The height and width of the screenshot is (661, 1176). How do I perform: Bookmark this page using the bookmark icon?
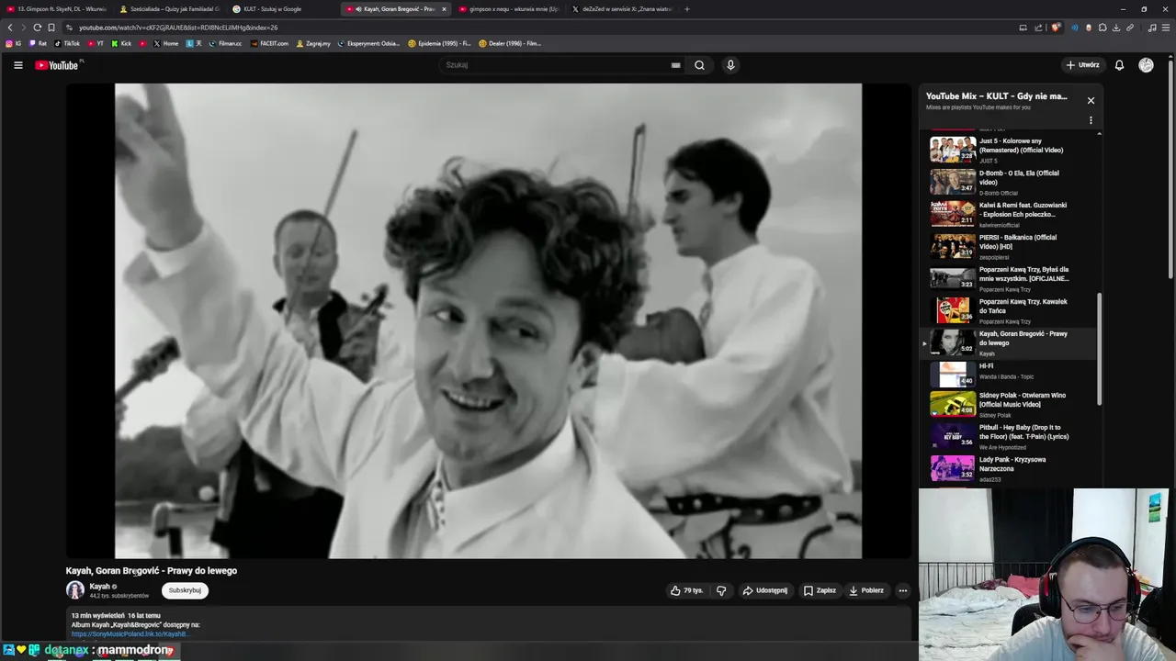click(51, 28)
